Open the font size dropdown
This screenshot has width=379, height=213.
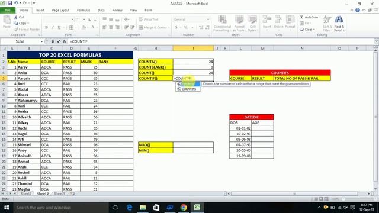coord(84,20)
